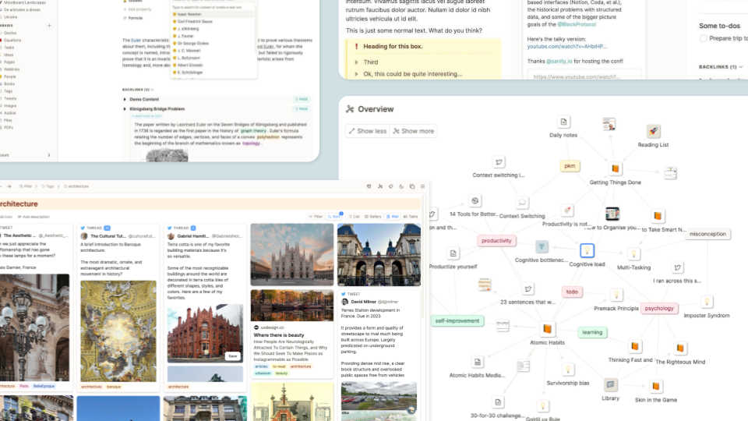Click the Show less button
The height and width of the screenshot is (421, 748).
click(x=367, y=131)
